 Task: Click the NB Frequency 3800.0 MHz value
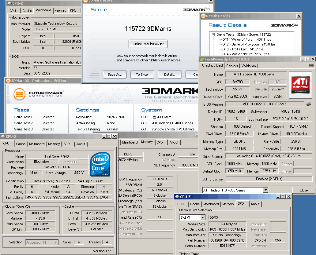pos(188,165)
